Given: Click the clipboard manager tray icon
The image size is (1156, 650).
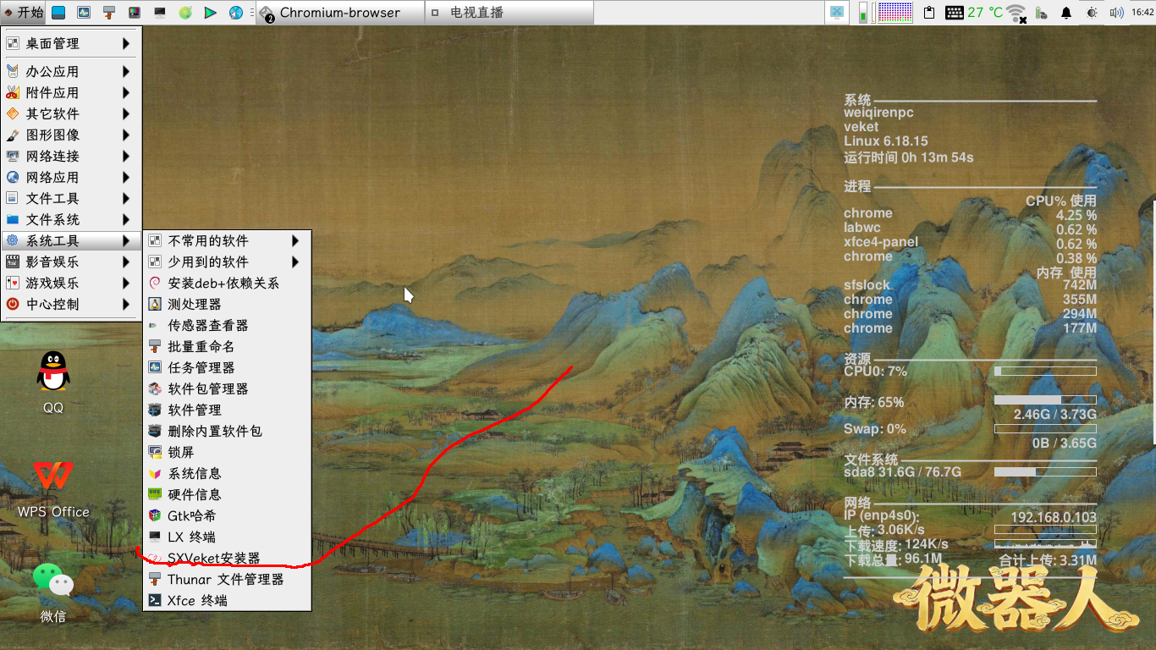Looking at the screenshot, I should [x=929, y=12].
